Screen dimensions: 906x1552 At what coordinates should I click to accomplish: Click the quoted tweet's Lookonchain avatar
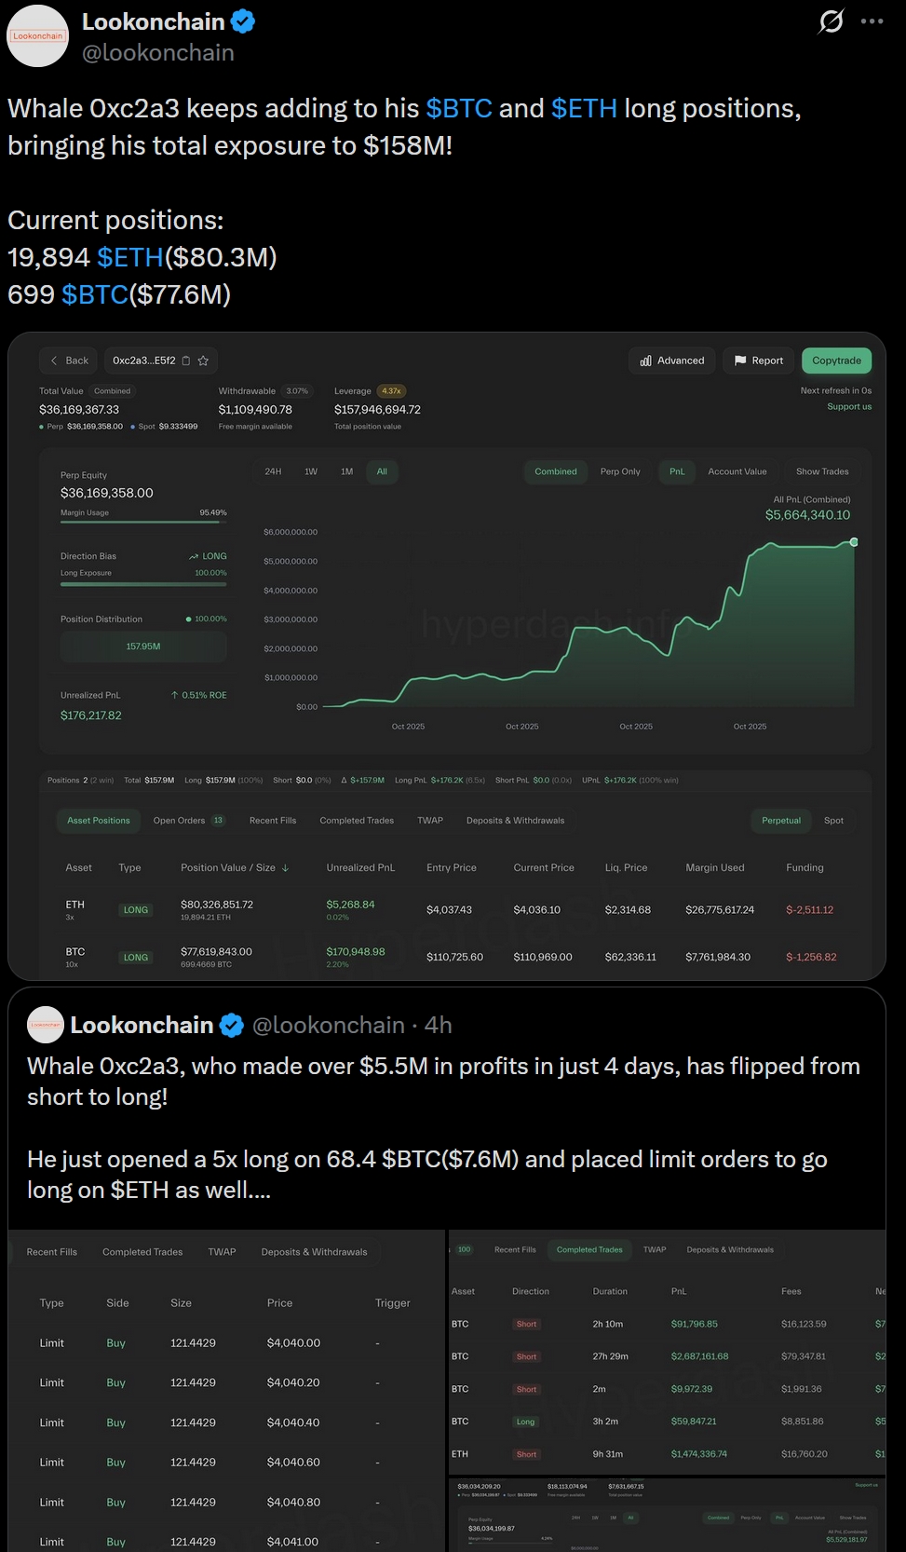(47, 1025)
